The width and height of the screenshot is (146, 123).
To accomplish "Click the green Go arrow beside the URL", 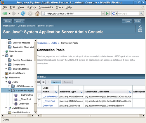I will [x=107, y=14].
